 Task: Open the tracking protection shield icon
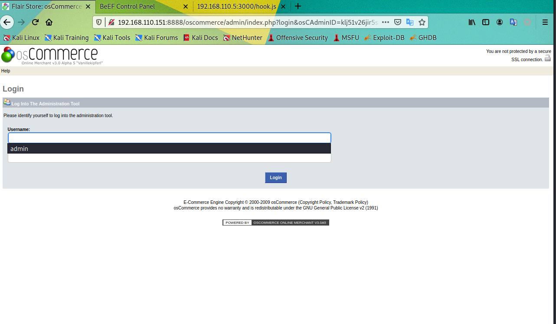click(x=99, y=22)
